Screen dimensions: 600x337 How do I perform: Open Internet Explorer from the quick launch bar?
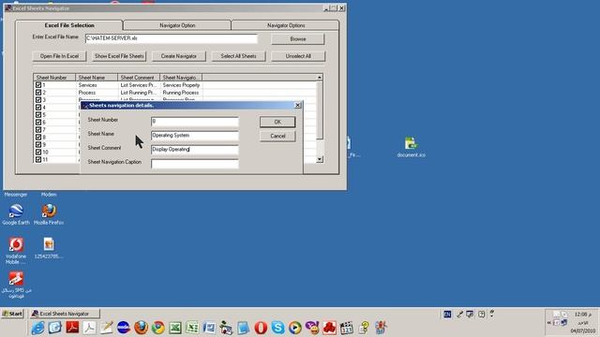37,328
